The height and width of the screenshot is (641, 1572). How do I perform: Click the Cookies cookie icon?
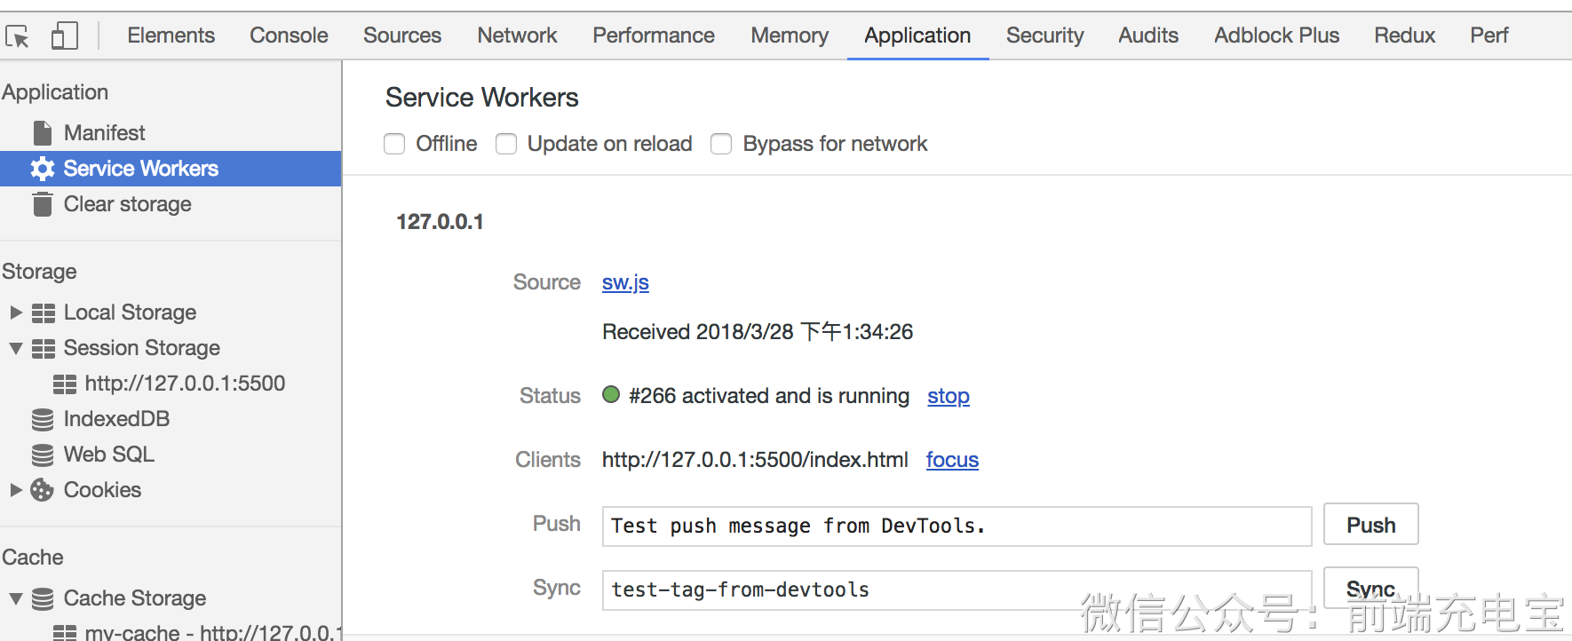(x=43, y=490)
